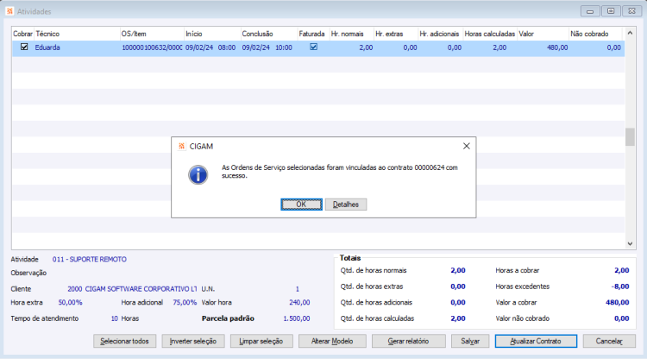This screenshot has width=647, height=359.
Task: Click the 100000100632/0000 OS cell
Action: click(x=152, y=47)
